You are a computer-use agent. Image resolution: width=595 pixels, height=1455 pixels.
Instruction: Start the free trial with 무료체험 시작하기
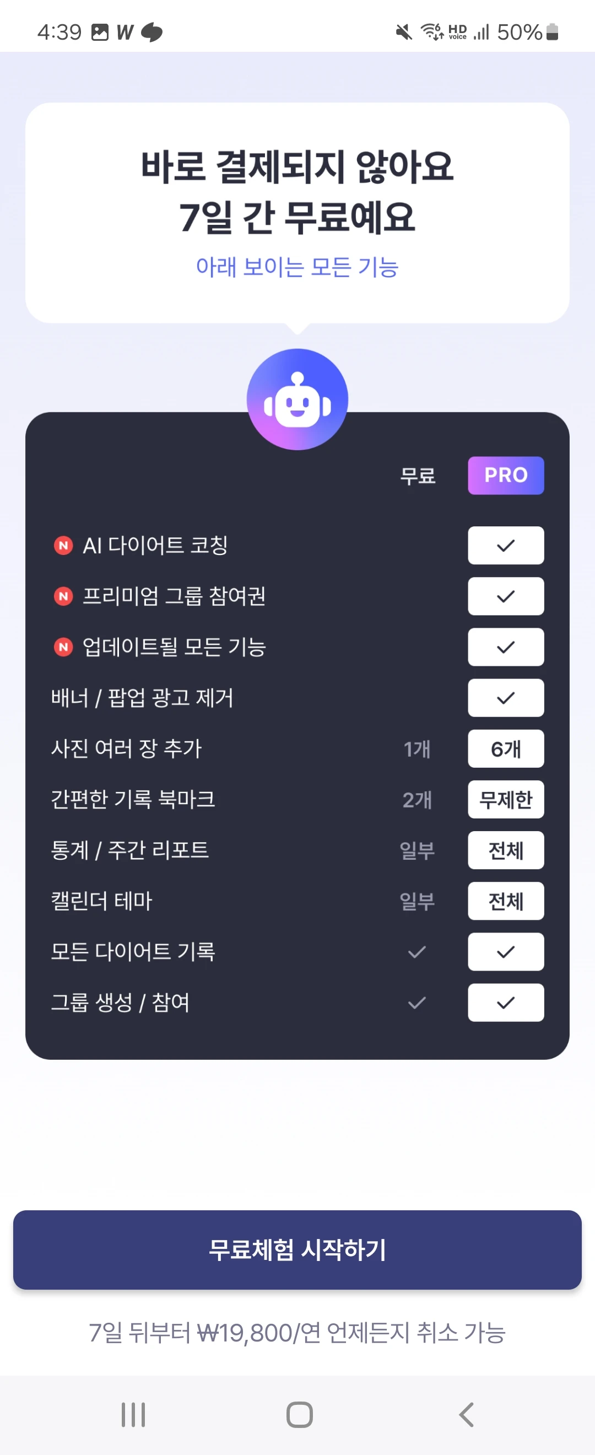coord(297,1249)
